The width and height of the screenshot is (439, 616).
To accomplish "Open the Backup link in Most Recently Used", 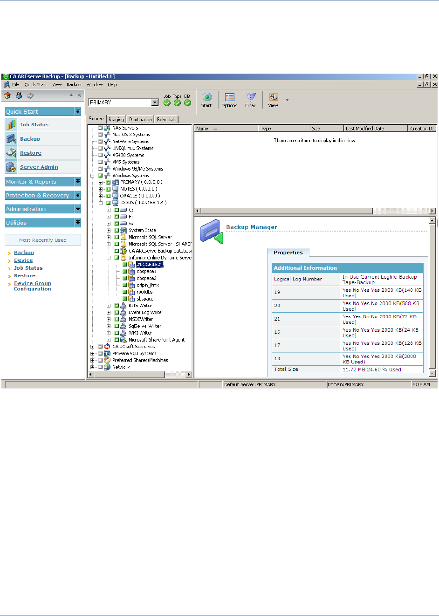I will (x=24, y=253).
